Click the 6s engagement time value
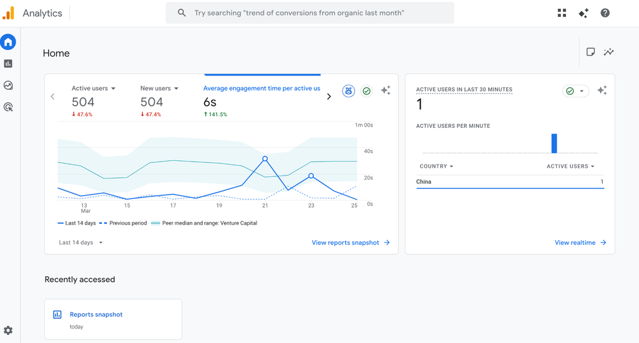Viewport: 639px width, 343px height. [x=210, y=102]
